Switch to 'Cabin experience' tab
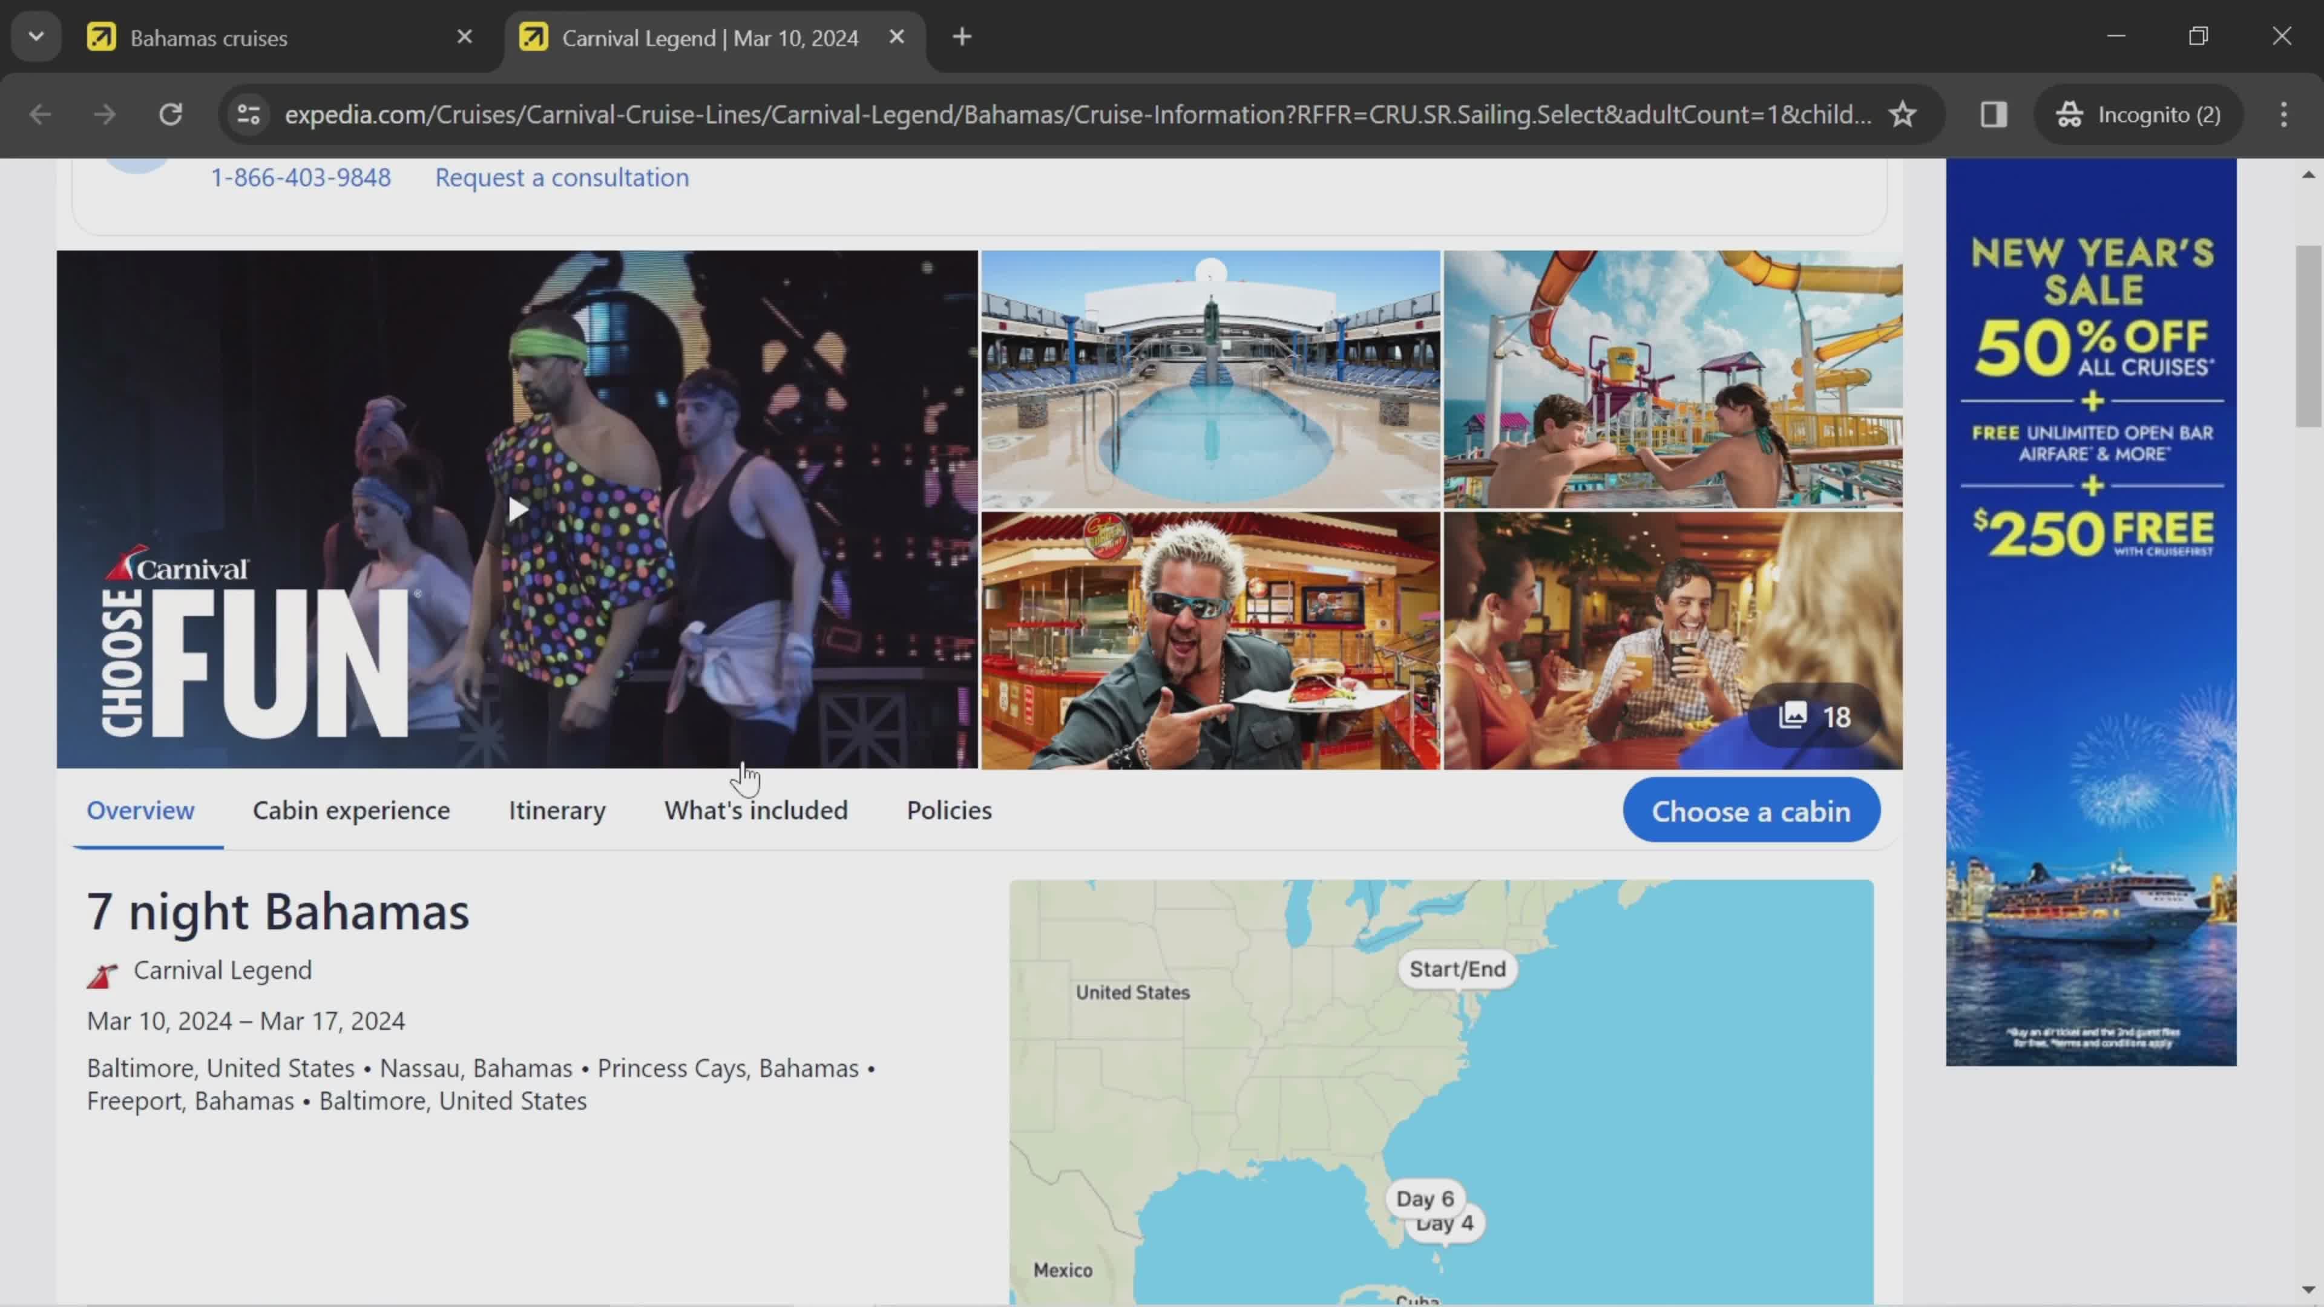This screenshot has height=1307, width=2324. (351, 809)
